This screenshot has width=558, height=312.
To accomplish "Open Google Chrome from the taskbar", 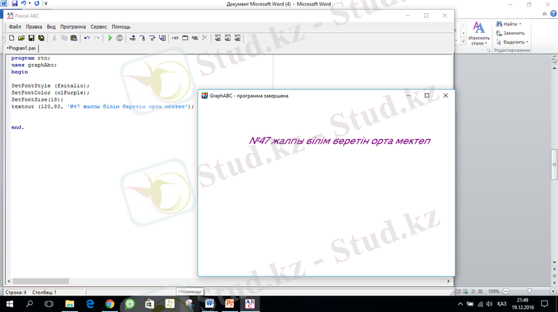I will (x=110, y=304).
